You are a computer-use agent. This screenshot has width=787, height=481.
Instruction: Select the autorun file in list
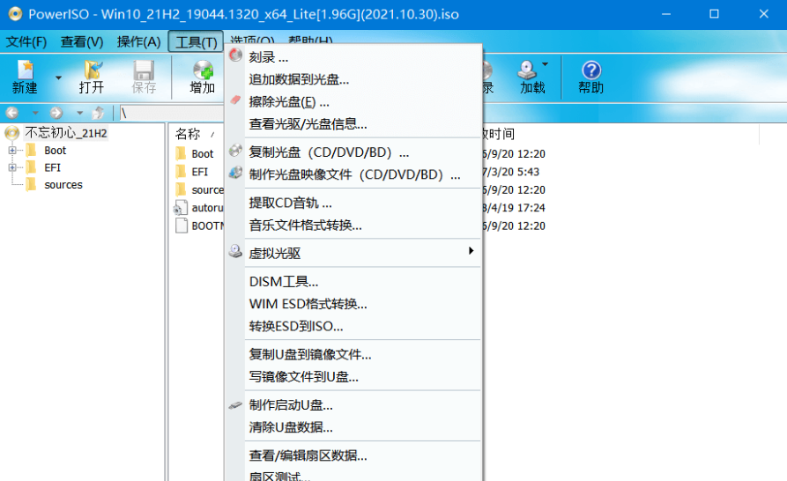tap(207, 208)
